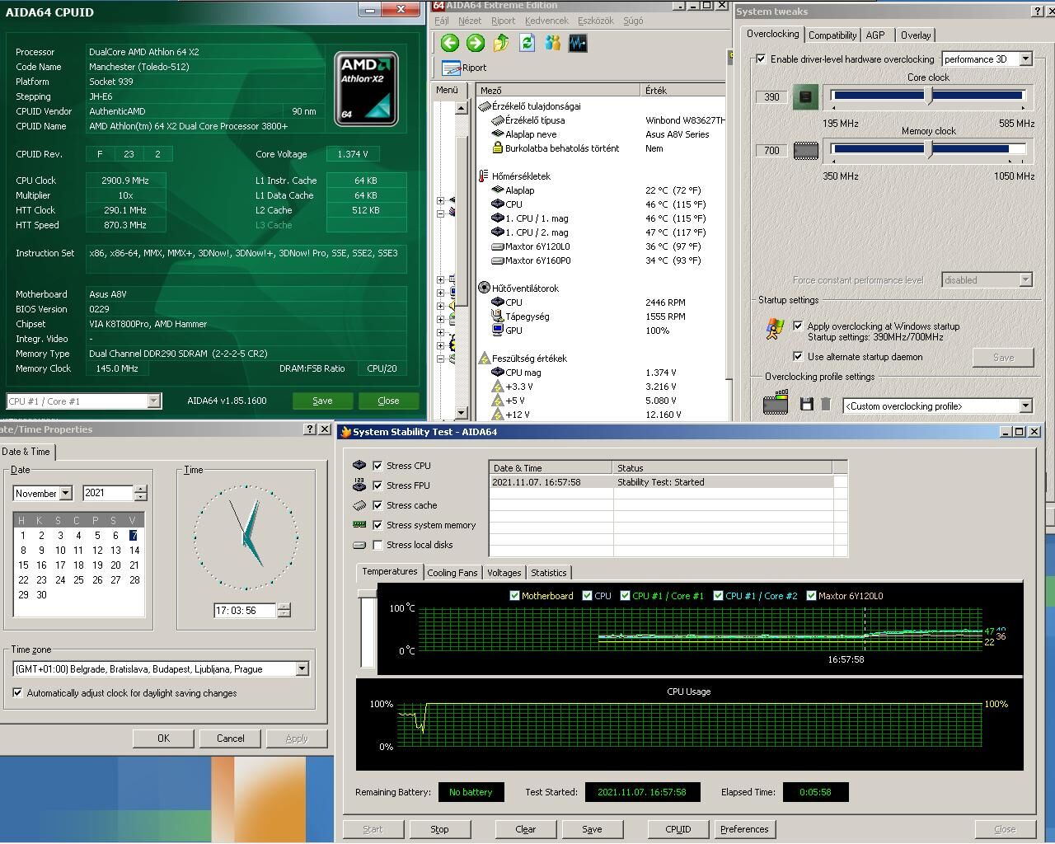Select the Hűtőventilátorok fan icon
The image size is (1055, 844).
[485, 288]
